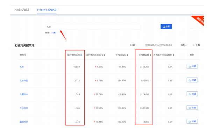Open the 指标 dropdown

coord(184,45)
